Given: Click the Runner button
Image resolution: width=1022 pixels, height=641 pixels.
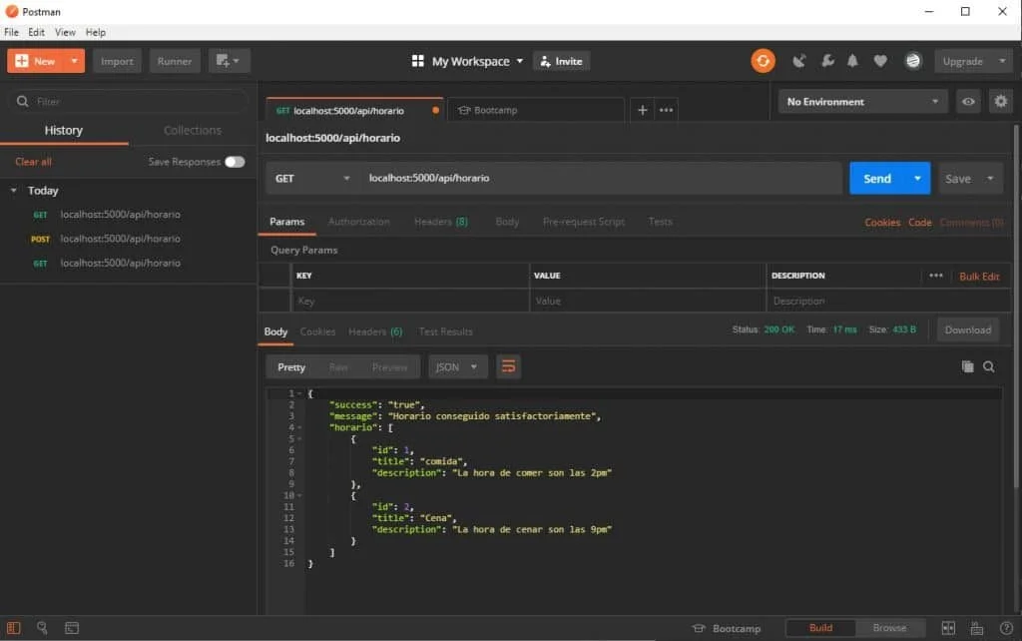Looking at the screenshot, I should pyautogui.click(x=174, y=61).
